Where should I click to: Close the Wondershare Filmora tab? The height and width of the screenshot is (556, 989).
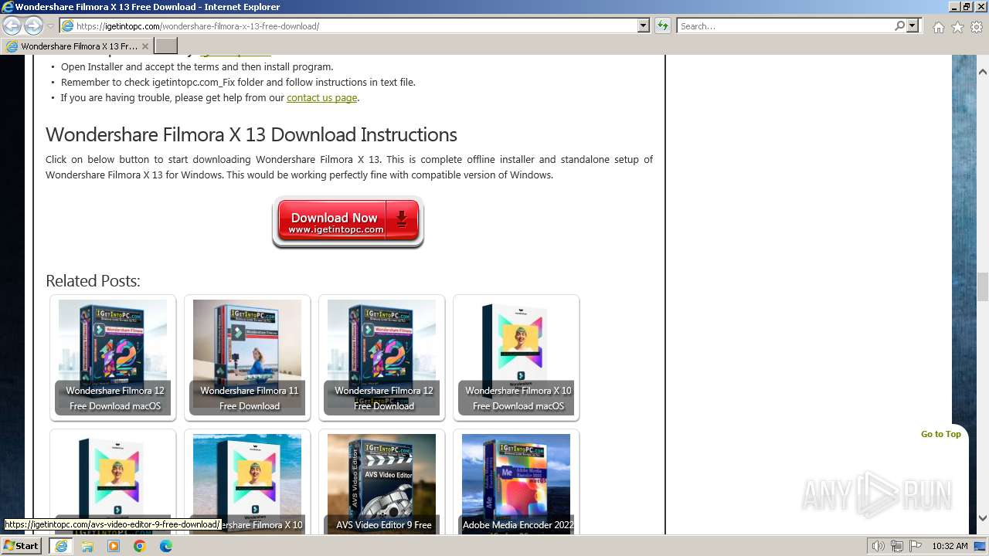[x=145, y=46]
